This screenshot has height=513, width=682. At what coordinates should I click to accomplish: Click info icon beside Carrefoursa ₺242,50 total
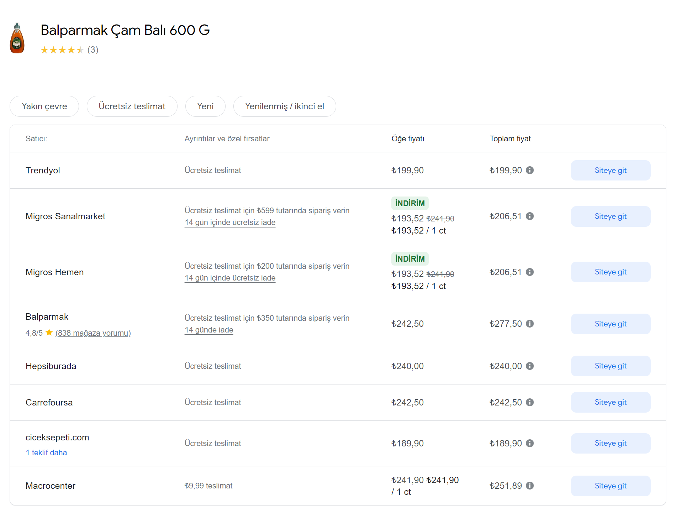pyautogui.click(x=530, y=402)
